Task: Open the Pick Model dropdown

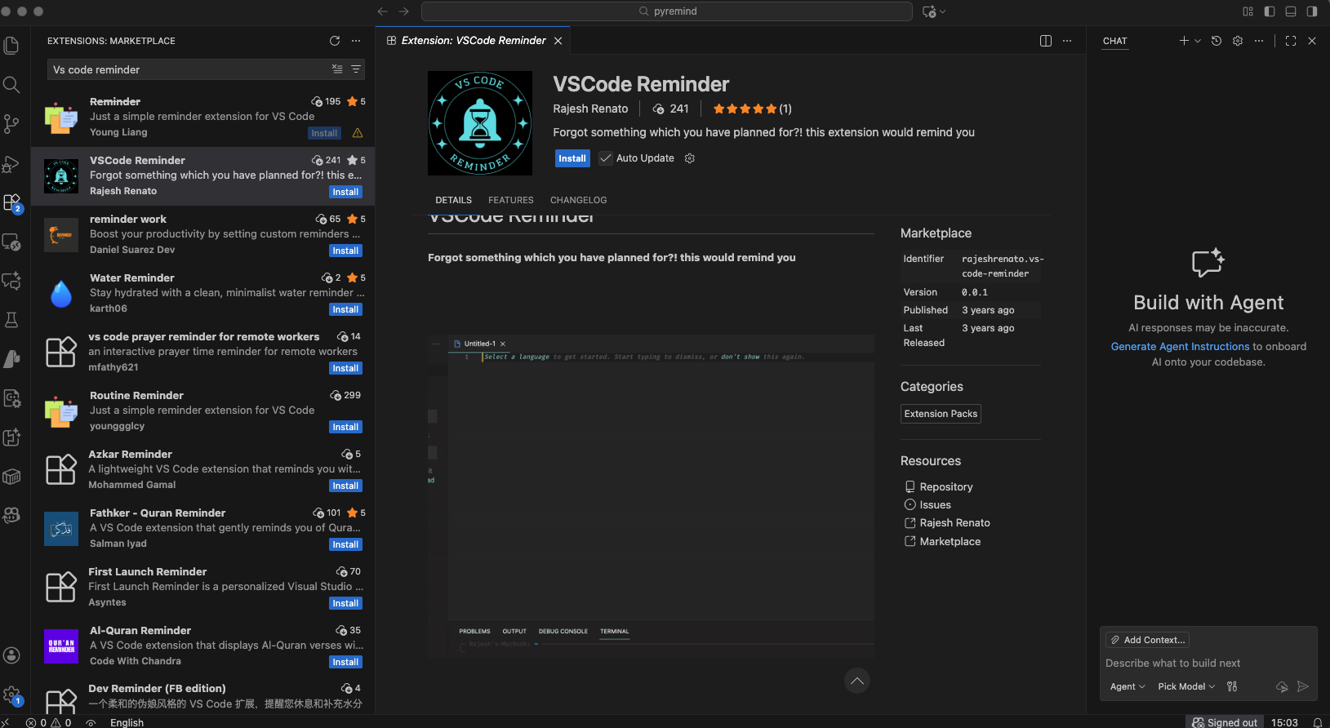Action: click(1186, 686)
